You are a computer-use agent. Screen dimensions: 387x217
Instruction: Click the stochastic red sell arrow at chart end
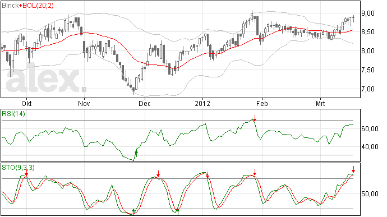(353, 169)
